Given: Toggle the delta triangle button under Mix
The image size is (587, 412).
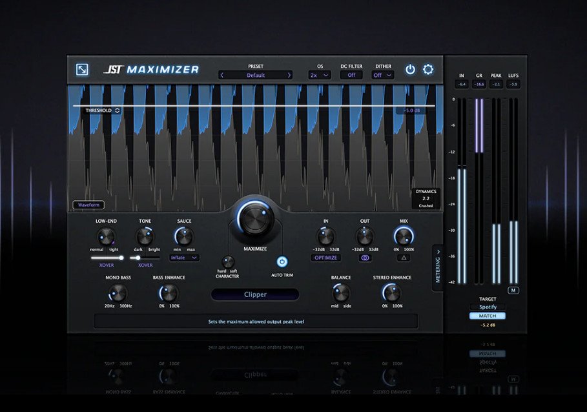Looking at the screenshot, I should click(404, 258).
